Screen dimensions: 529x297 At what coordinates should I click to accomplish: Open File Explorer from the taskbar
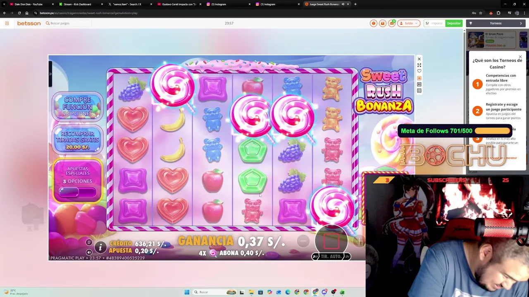click(x=251, y=292)
